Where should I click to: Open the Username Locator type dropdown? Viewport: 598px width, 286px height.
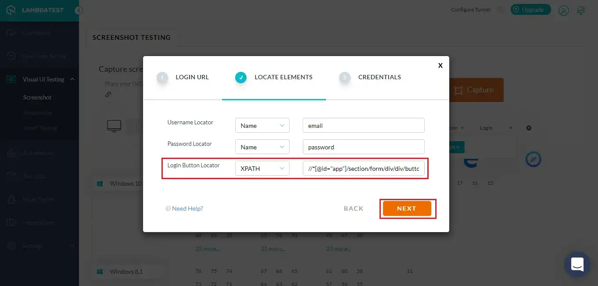point(262,125)
